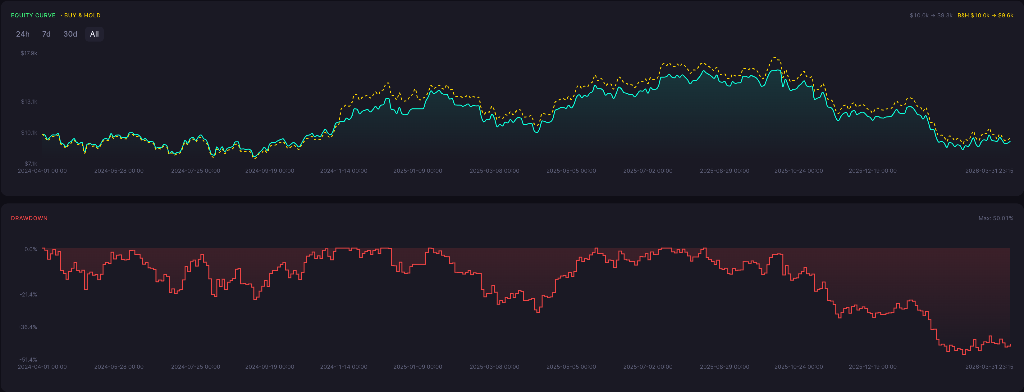
Task: Click the $10.1k y-axis label
Action: pyautogui.click(x=29, y=132)
